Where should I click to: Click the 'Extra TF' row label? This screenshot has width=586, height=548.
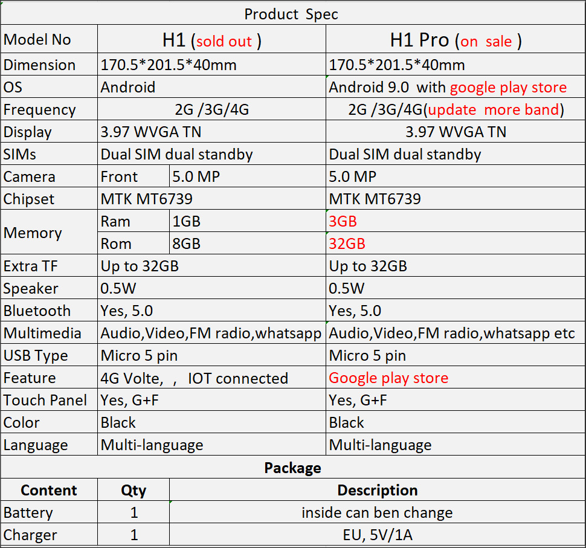coord(49,266)
